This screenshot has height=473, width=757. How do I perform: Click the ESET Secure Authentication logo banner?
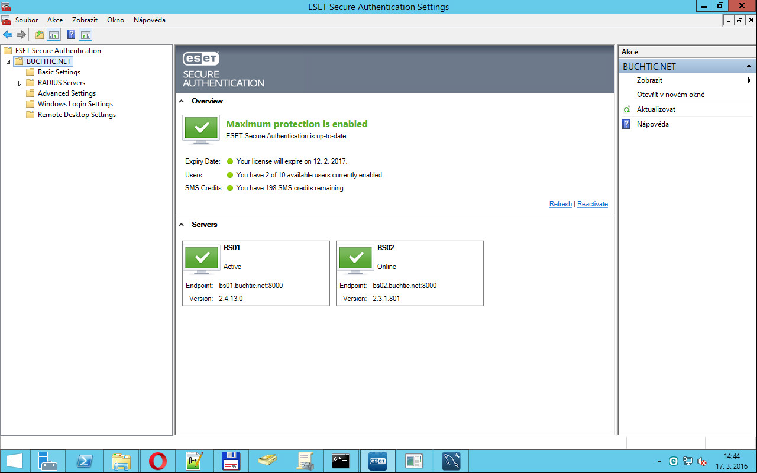pyautogui.click(x=224, y=70)
